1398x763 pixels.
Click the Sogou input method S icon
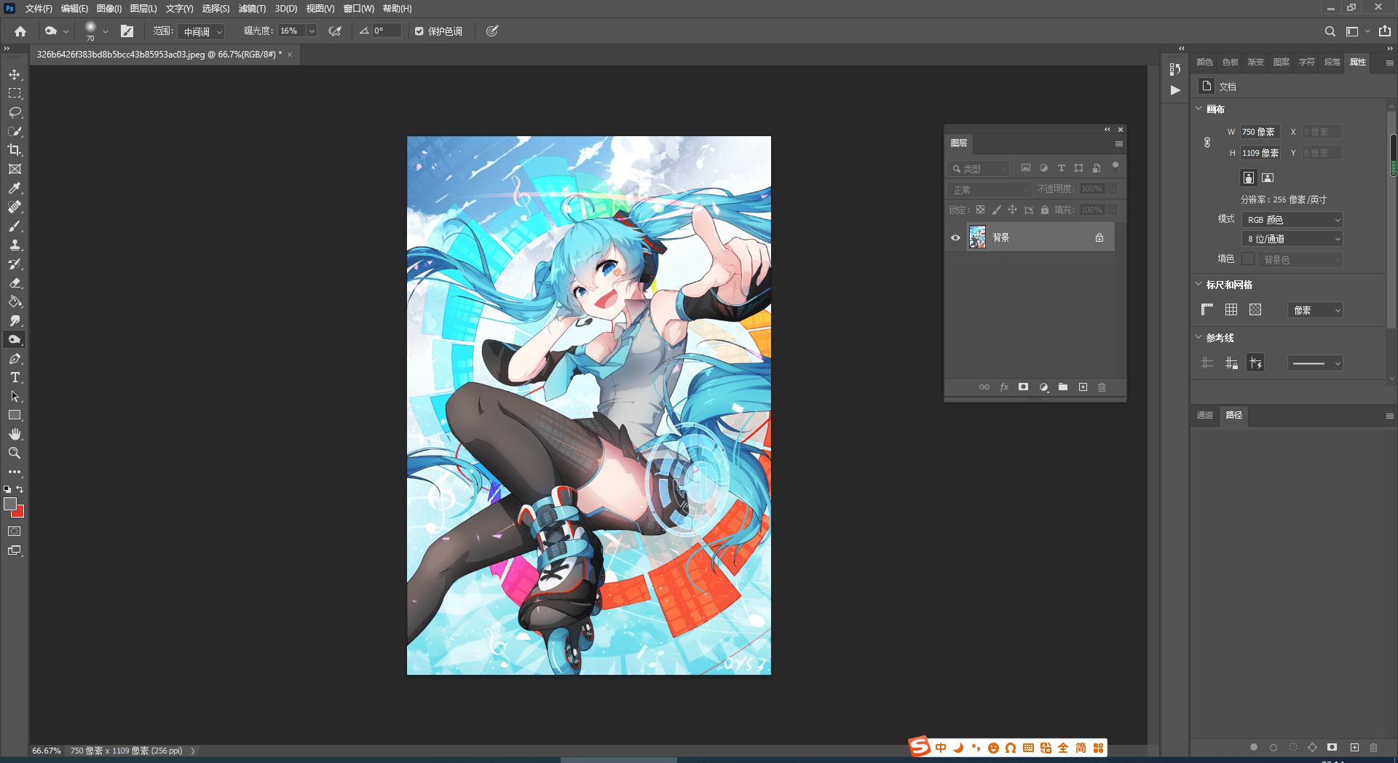pos(920,746)
